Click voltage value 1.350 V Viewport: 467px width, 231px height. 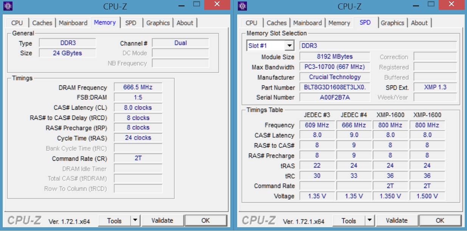(x=390, y=196)
